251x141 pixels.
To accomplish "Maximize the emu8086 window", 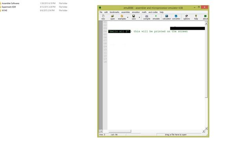I will [x=199, y=7].
